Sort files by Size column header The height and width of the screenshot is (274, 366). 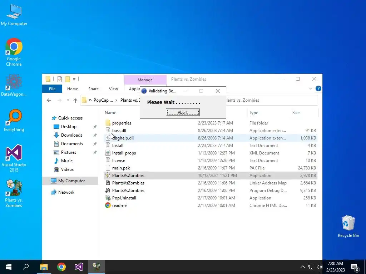296,113
